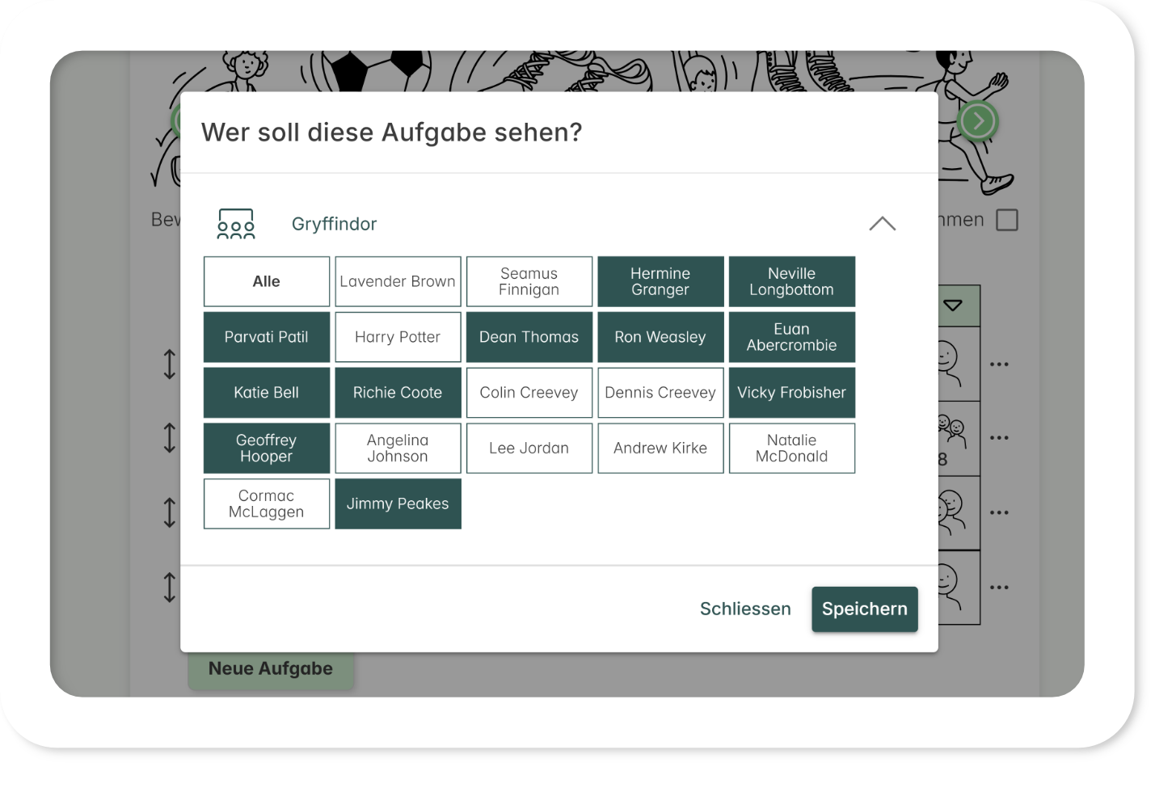Open the second row's three-dot menu
Viewport: 1172px width, 792px height.
tap(999, 438)
